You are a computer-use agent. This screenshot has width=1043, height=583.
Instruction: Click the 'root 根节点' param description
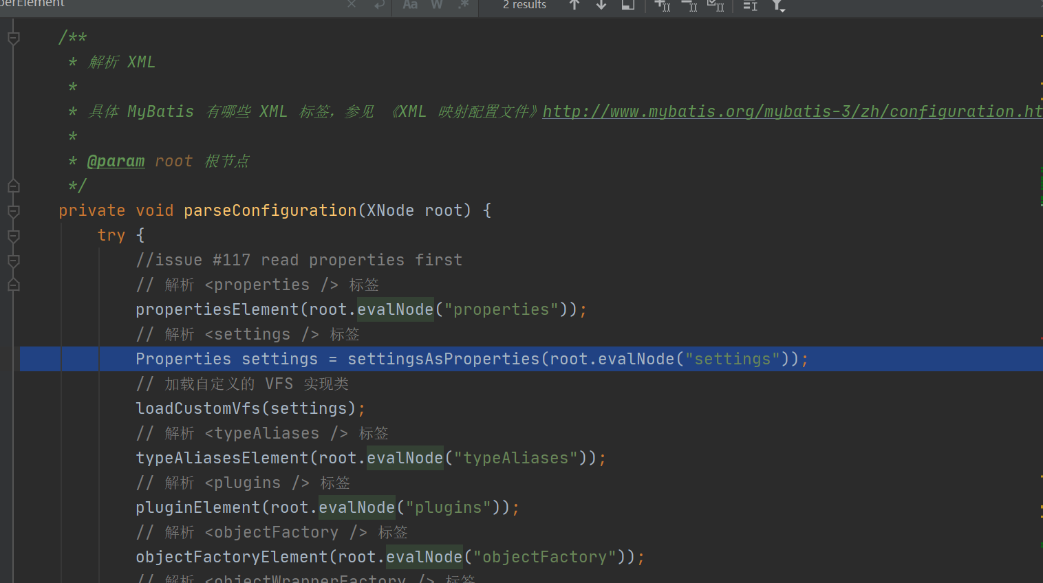(202, 161)
